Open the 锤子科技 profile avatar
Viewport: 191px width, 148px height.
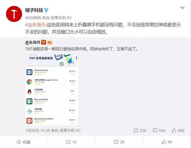pos(14,14)
